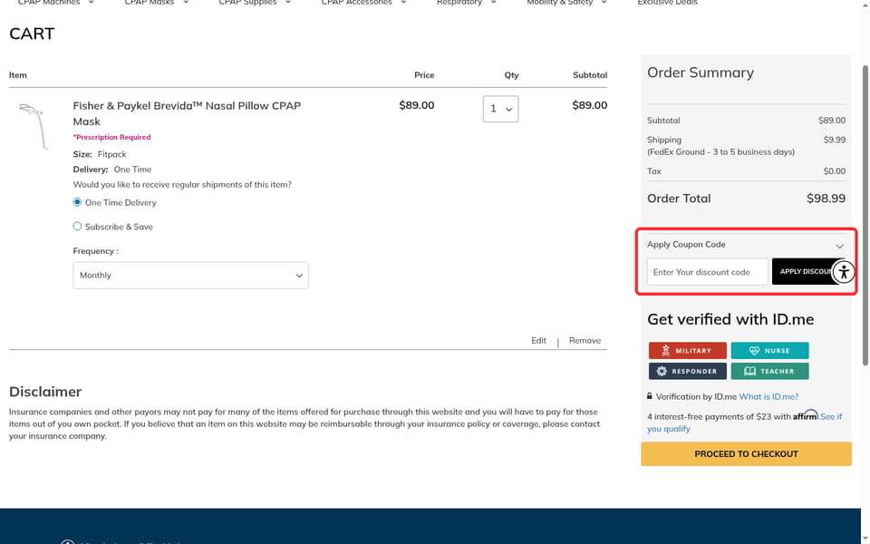The height and width of the screenshot is (544, 870).
Task: Open Fisher & Paykel Brevida product title
Action: click(187, 113)
